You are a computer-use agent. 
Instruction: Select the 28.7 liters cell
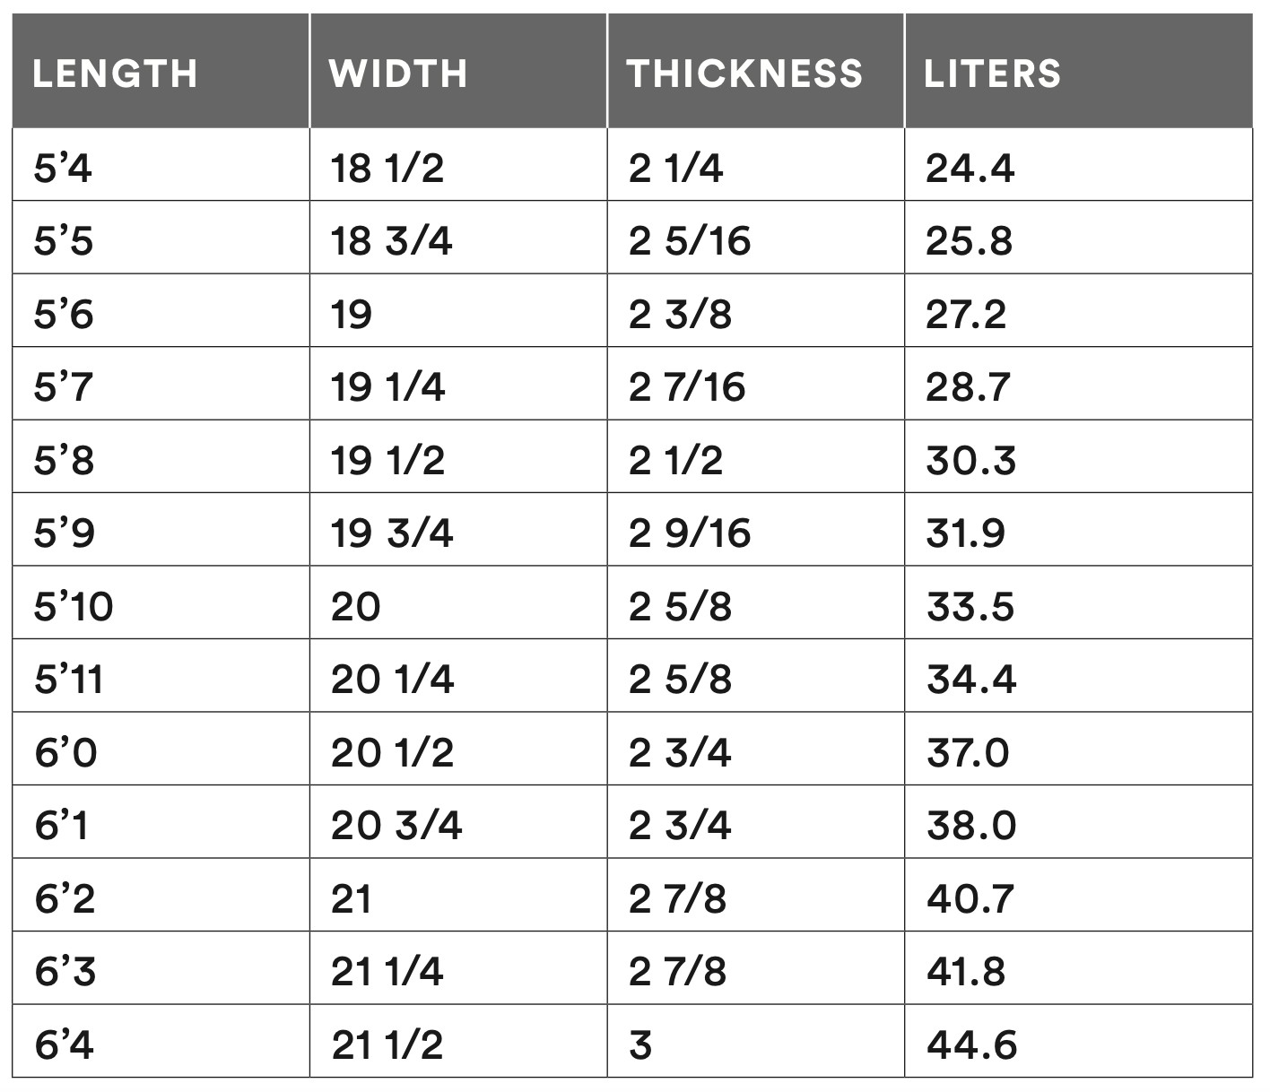[968, 387]
